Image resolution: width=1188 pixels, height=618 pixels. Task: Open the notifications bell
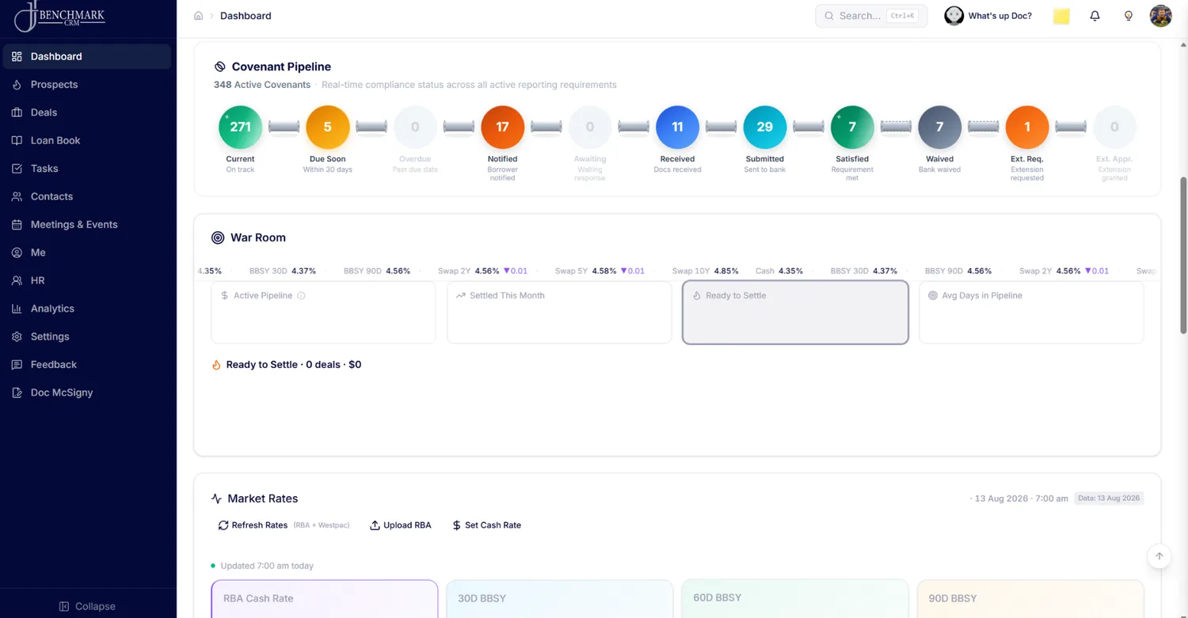click(x=1095, y=16)
